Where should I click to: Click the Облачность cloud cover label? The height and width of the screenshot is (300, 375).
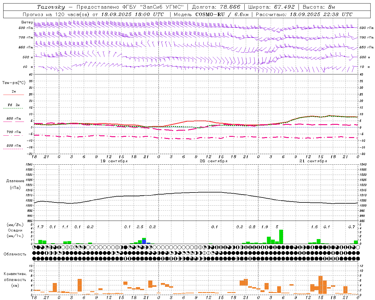[15, 254]
